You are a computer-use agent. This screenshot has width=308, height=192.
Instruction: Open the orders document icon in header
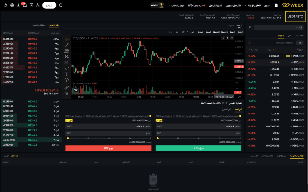point(32,5)
